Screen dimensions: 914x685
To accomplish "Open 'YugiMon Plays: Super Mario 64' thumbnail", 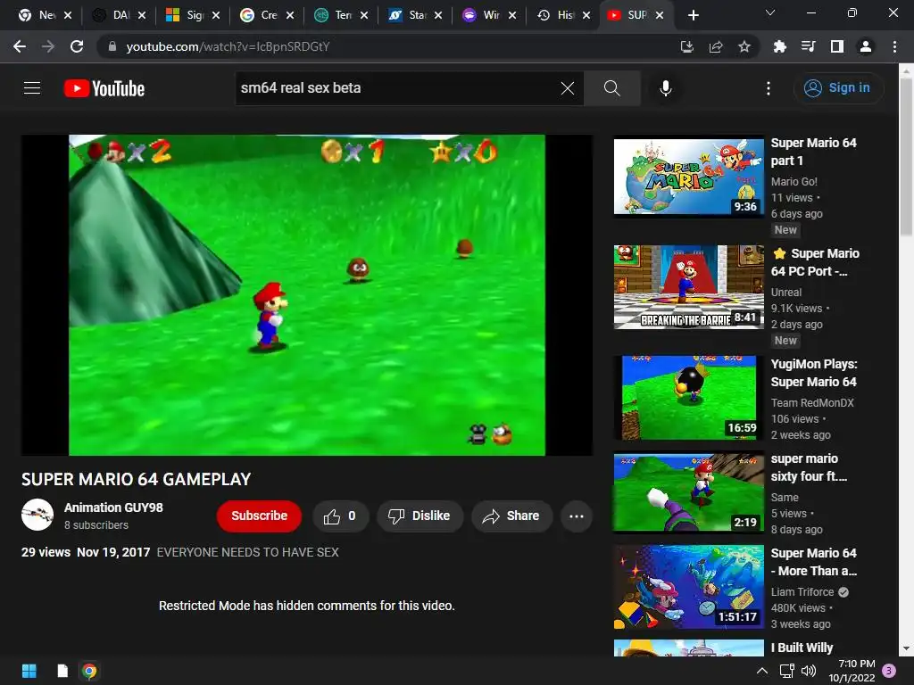I will (x=688, y=397).
